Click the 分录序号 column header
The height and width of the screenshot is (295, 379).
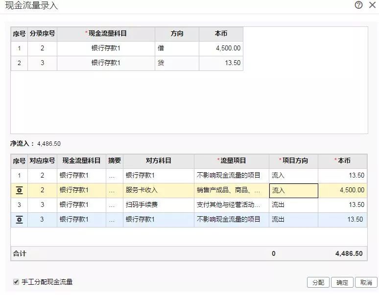[42, 34]
